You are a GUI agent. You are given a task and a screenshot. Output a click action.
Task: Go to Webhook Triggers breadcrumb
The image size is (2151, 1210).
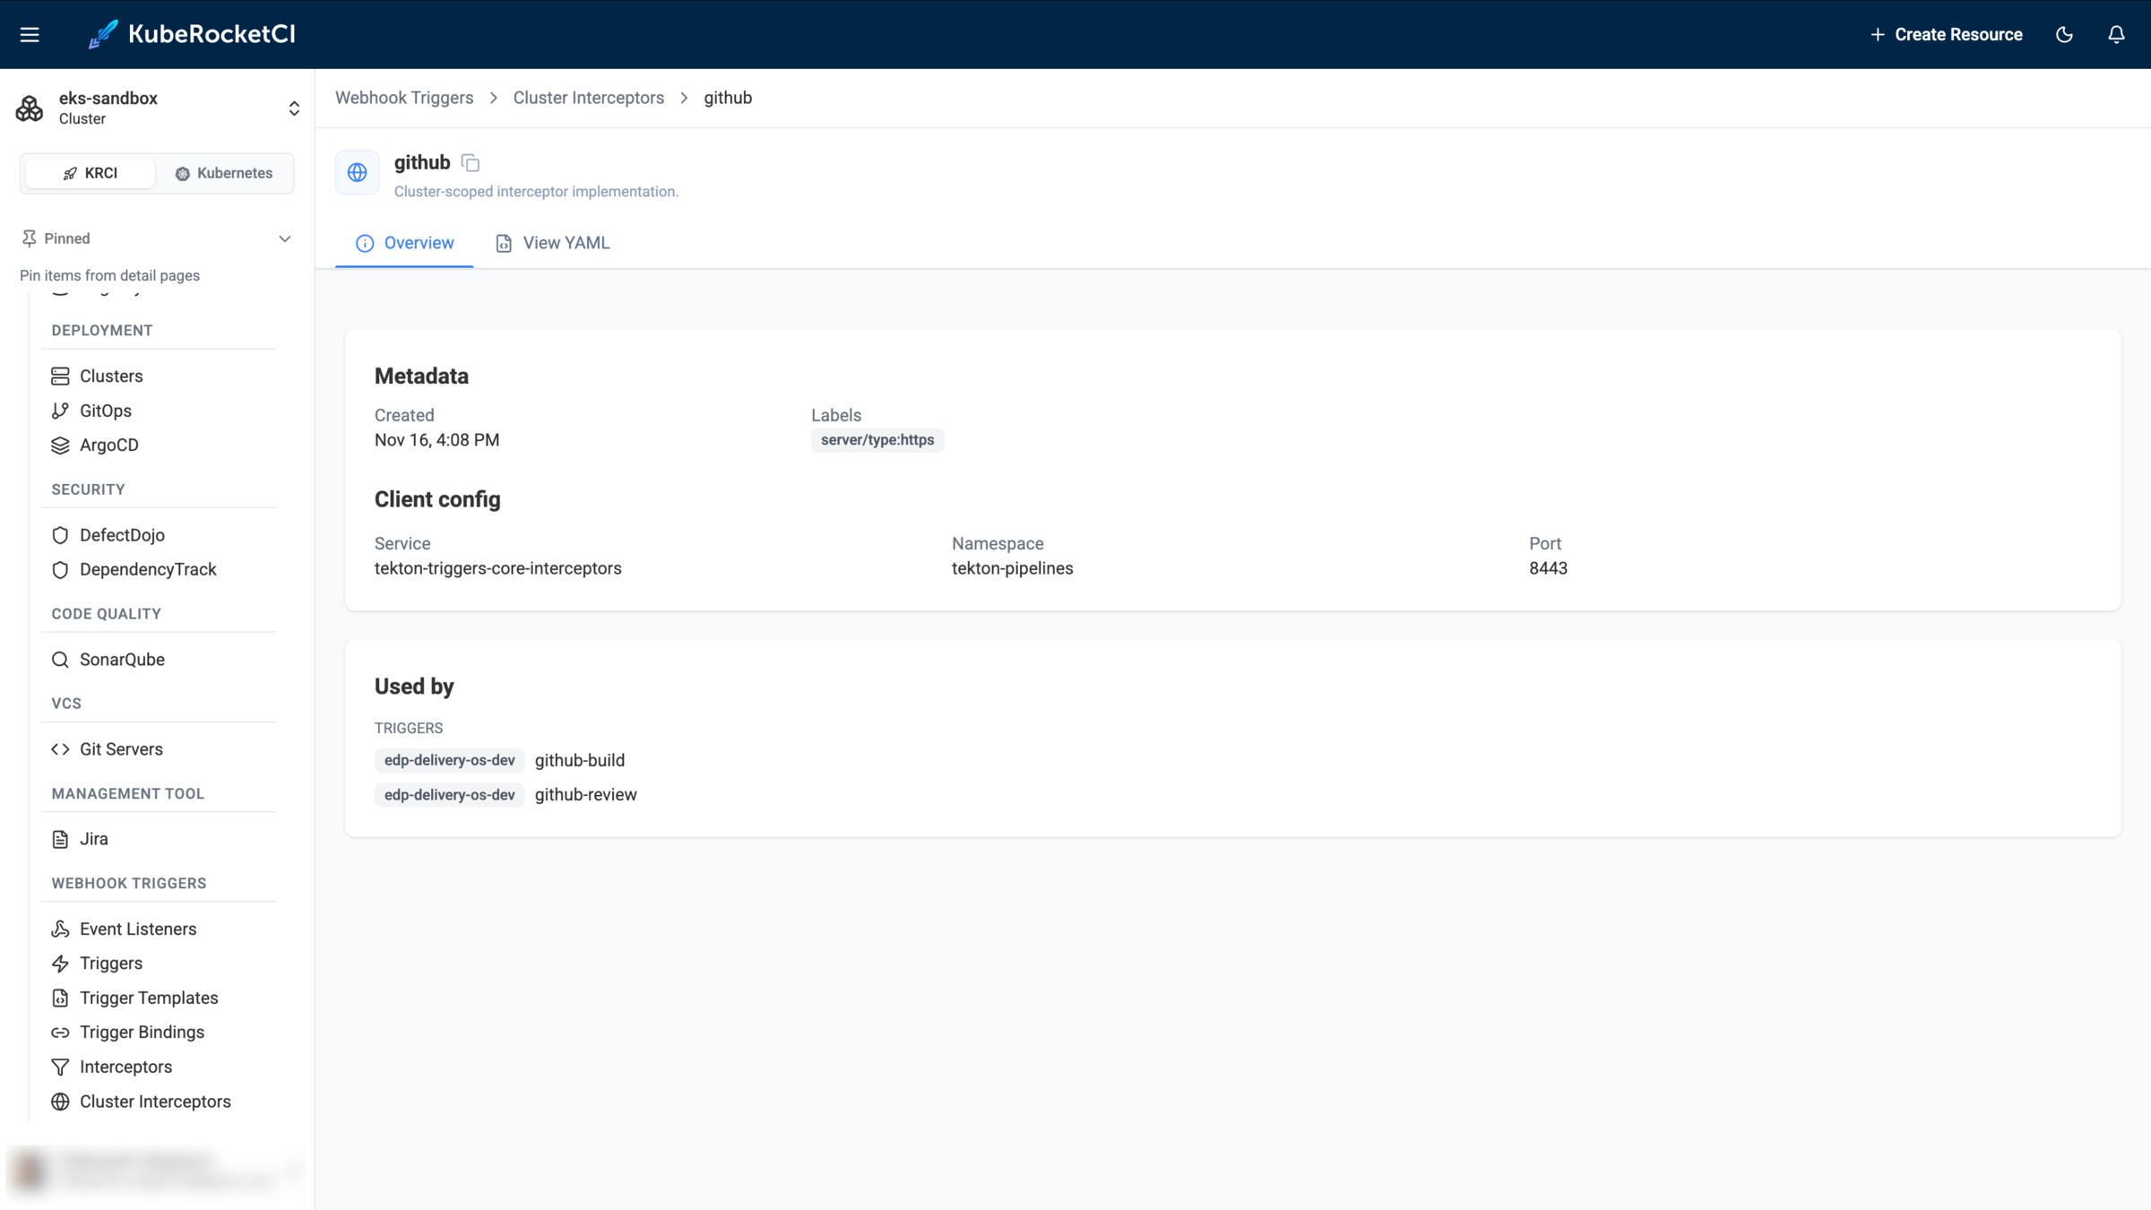tap(404, 98)
